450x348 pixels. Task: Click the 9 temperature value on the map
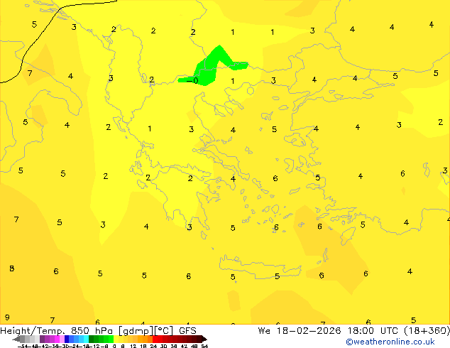tap(7, 317)
